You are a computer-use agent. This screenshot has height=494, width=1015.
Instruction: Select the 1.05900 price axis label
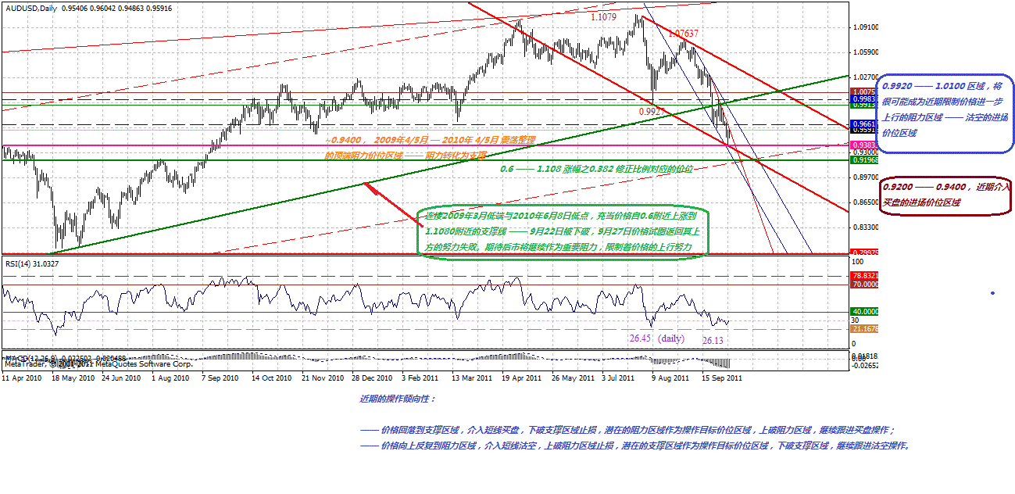click(x=865, y=52)
